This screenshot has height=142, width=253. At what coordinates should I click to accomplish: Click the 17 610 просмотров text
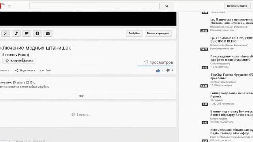221,85
